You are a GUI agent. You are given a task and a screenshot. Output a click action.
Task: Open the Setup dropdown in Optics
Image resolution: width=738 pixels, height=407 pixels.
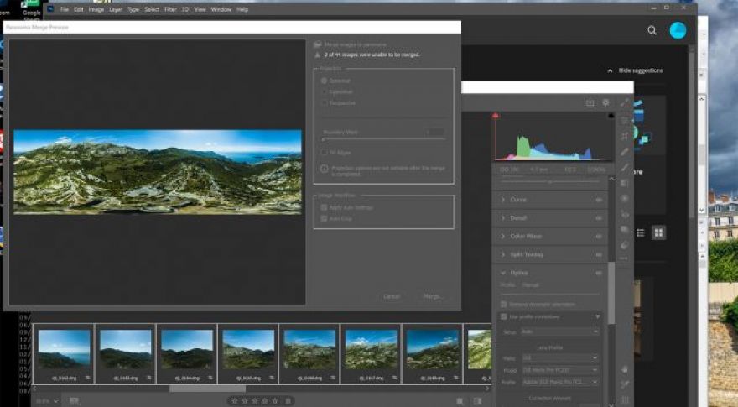point(559,331)
